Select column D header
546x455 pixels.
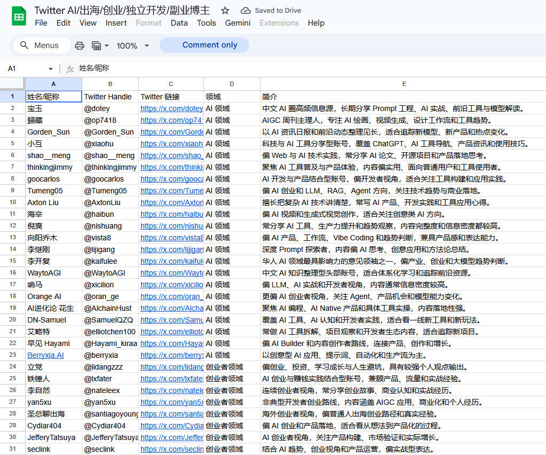click(232, 84)
